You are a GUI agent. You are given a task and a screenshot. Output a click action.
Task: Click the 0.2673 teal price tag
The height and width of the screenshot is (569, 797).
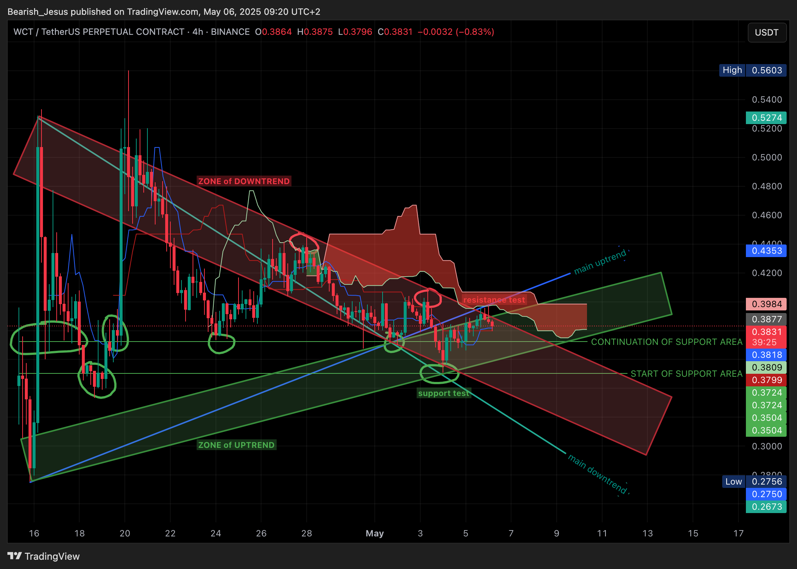pyautogui.click(x=766, y=507)
